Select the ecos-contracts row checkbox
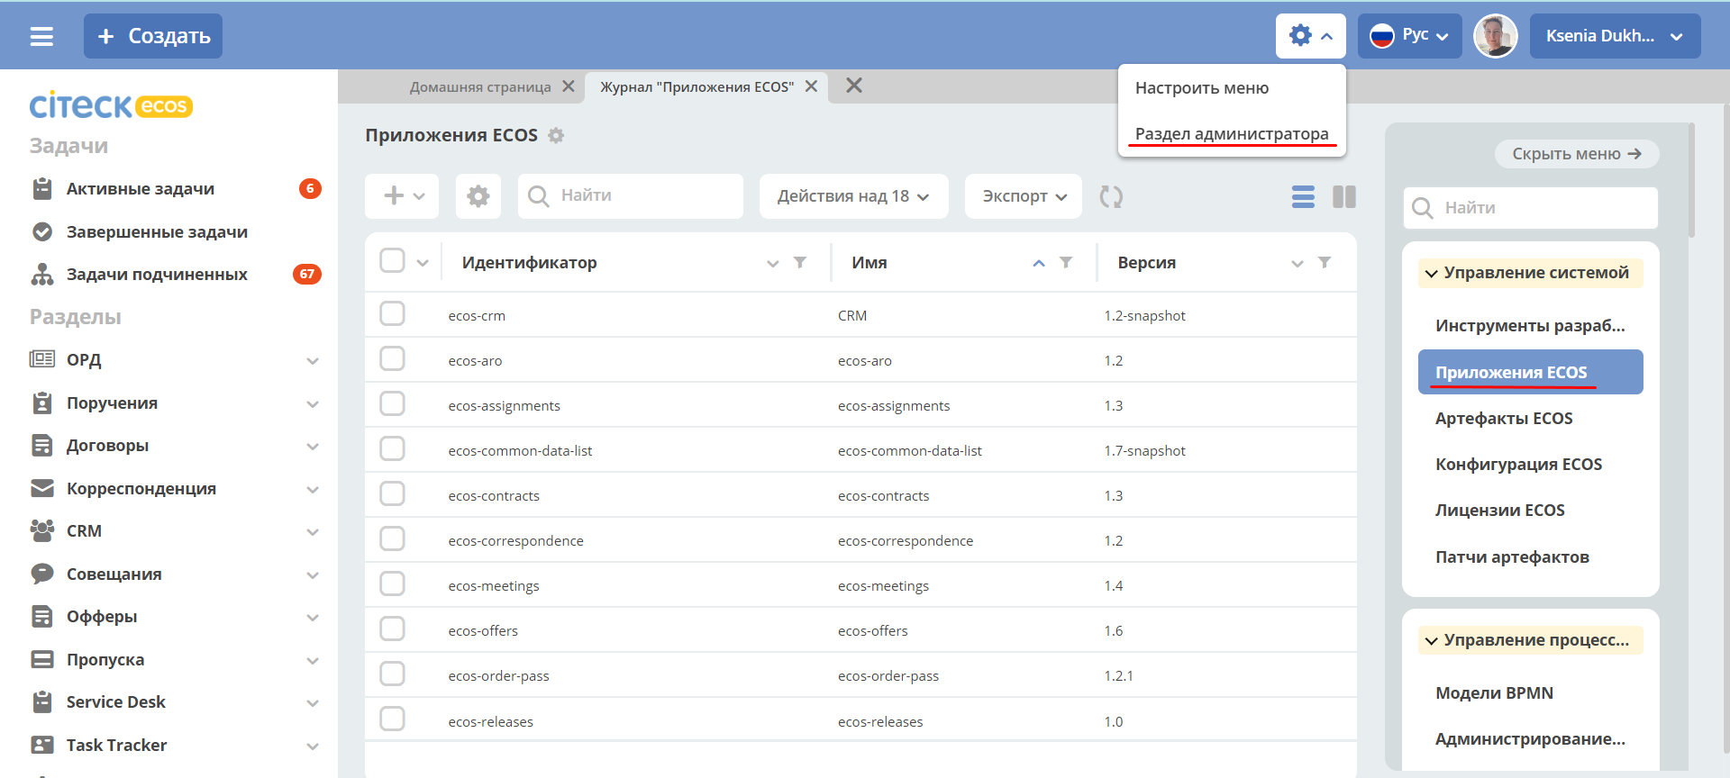 [393, 493]
